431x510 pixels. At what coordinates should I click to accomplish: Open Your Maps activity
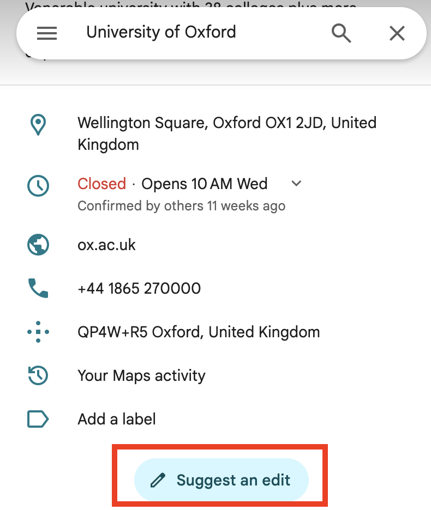coord(141,375)
